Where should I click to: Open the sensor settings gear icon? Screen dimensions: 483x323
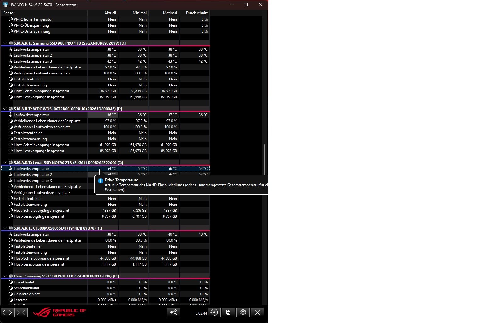[243, 312]
